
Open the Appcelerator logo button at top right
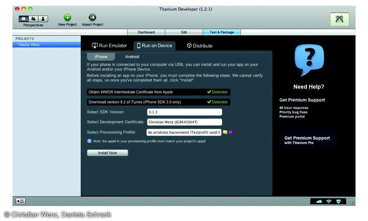(339, 19)
